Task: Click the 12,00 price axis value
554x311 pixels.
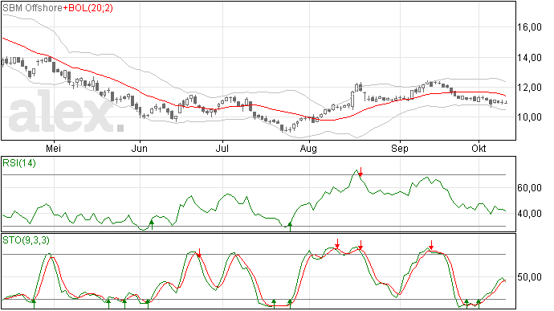Action: (529, 88)
